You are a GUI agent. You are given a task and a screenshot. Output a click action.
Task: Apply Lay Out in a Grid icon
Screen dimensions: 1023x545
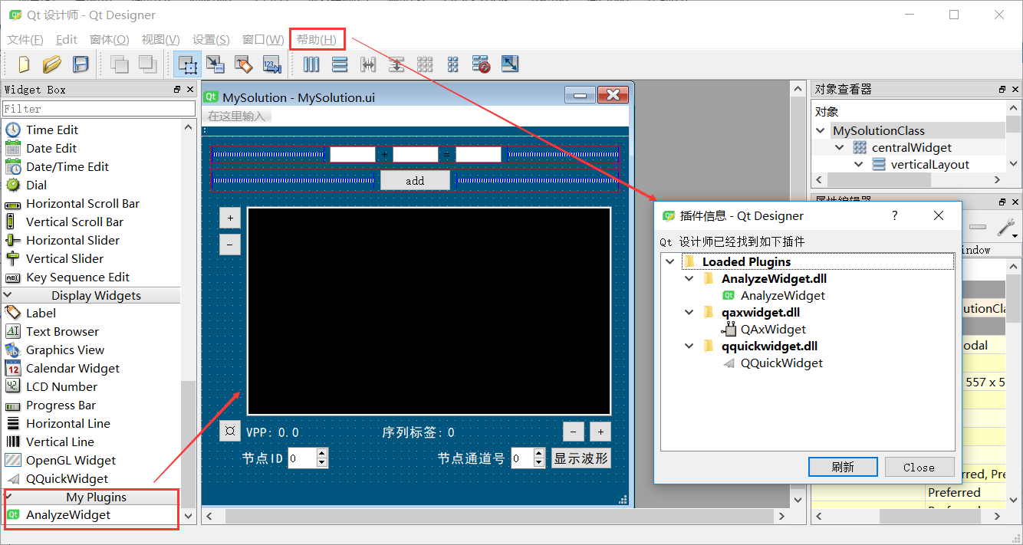coord(425,64)
